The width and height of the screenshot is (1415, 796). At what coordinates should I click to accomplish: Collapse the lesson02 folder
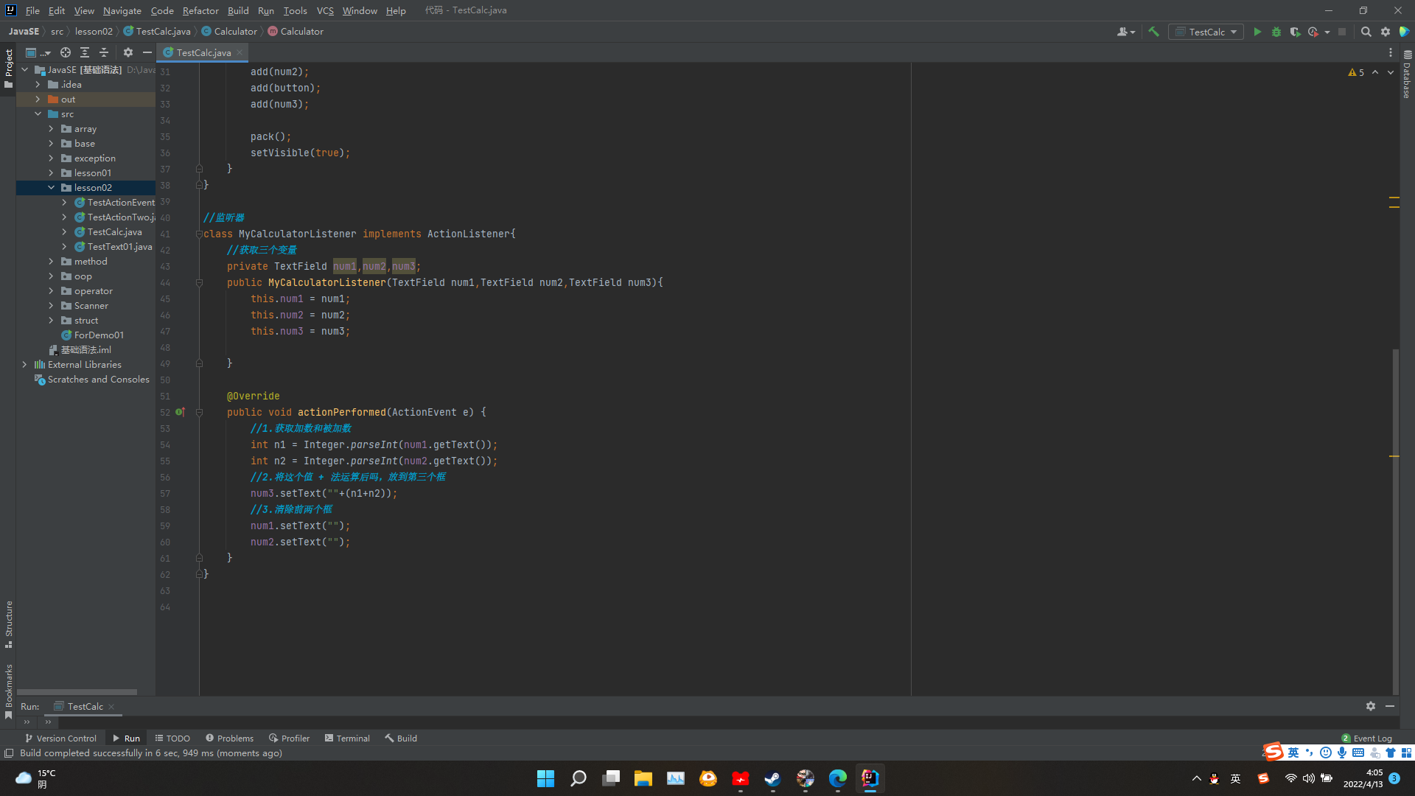click(x=52, y=187)
